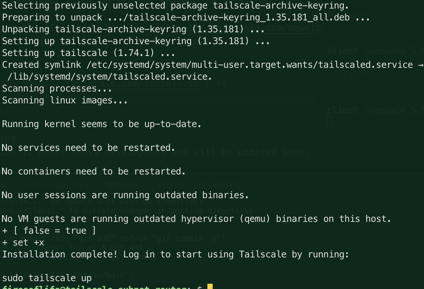
Task: Click the 'Scanning linux images...' line
Action: click(65, 100)
